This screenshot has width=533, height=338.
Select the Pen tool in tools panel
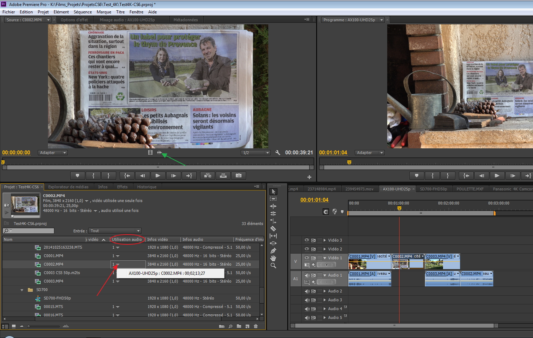273,251
